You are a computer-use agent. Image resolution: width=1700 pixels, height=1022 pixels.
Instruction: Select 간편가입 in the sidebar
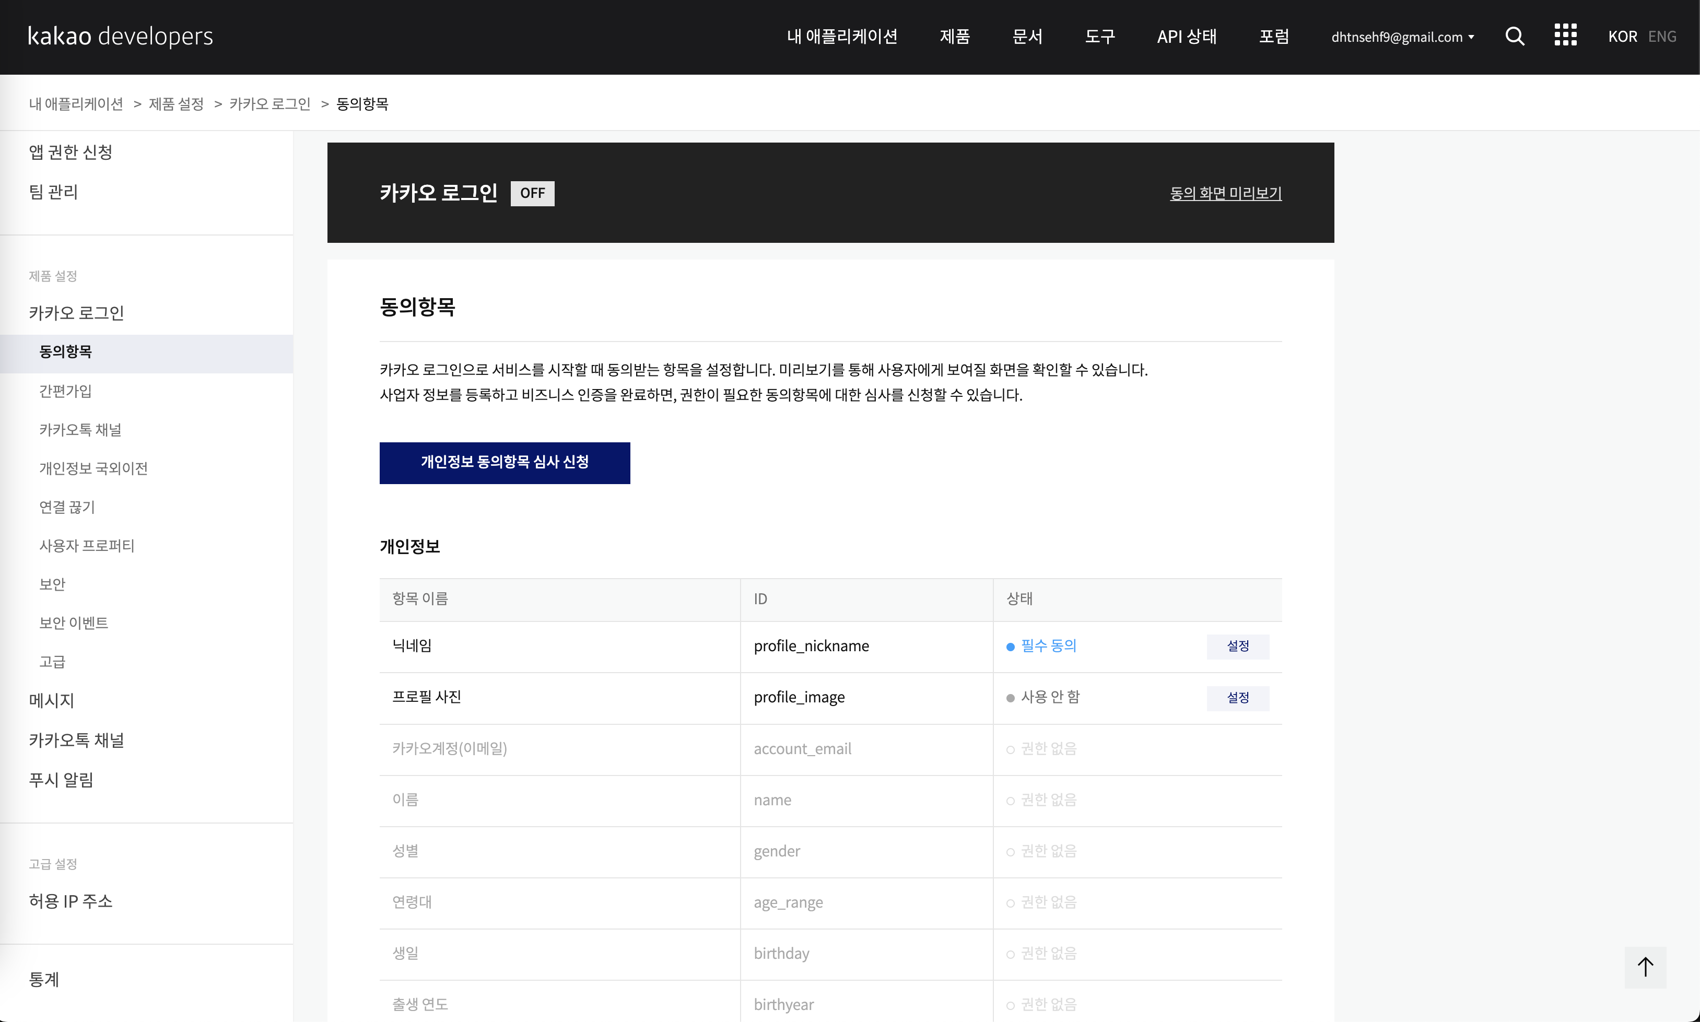click(x=65, y=391)
